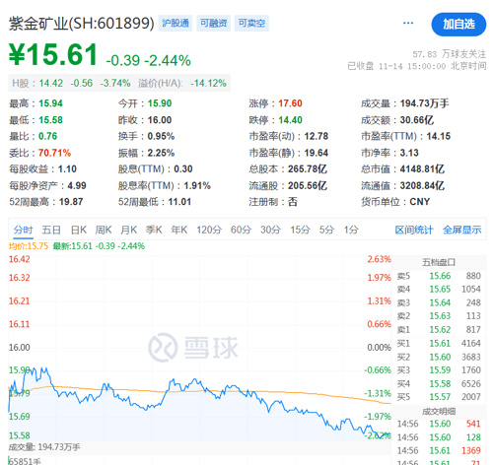This screenshot has width=493, height=465.
Task: Select the 120分 interval tab
Action: click(x=209, y=230)
